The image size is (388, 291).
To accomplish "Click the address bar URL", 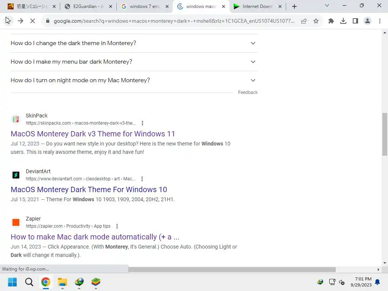I will 174,21.
